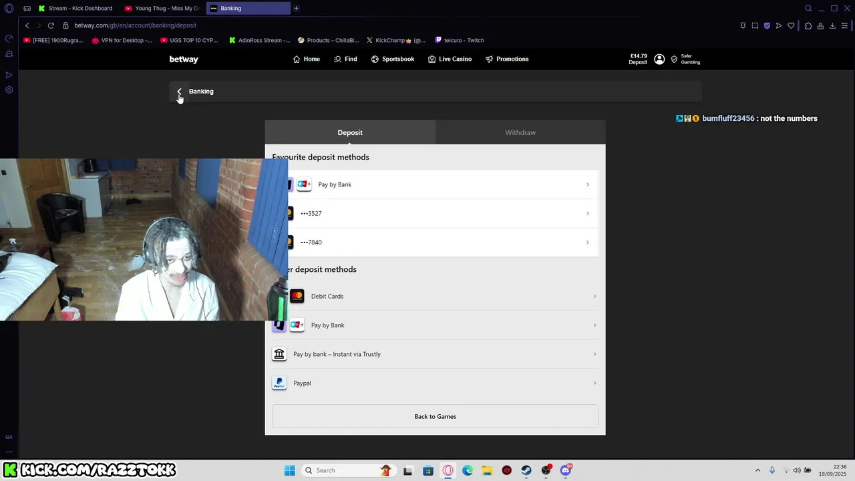This screenshot has width=855, height=481.
Task: Click chat message from bumfluff23456
Action: 746,118
